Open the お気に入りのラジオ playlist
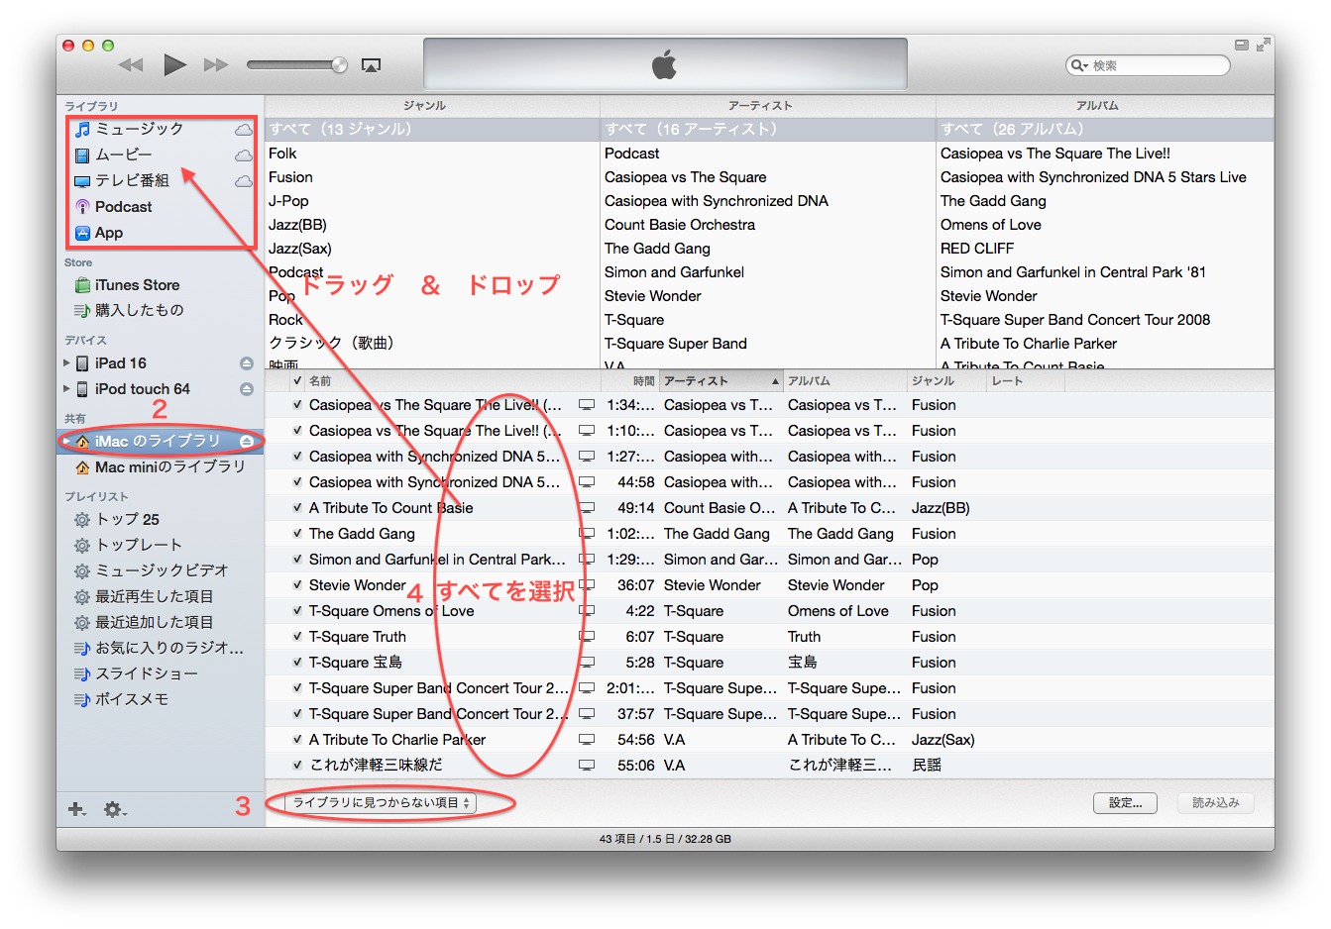 coord(159,648)
